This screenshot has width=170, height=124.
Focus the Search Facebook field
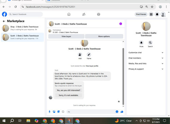point(26,14)
